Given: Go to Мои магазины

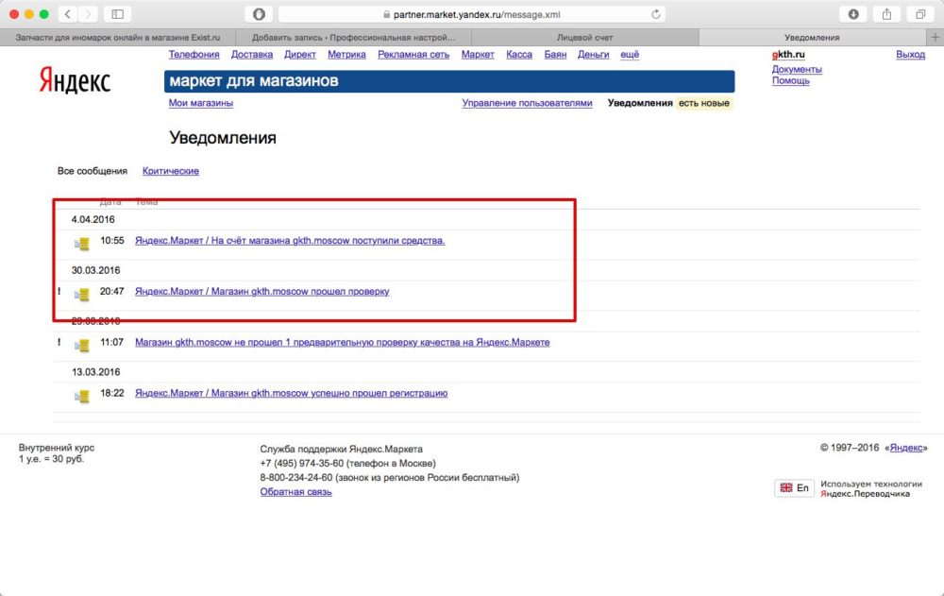Looking at the screenshot, I should 200,103.
